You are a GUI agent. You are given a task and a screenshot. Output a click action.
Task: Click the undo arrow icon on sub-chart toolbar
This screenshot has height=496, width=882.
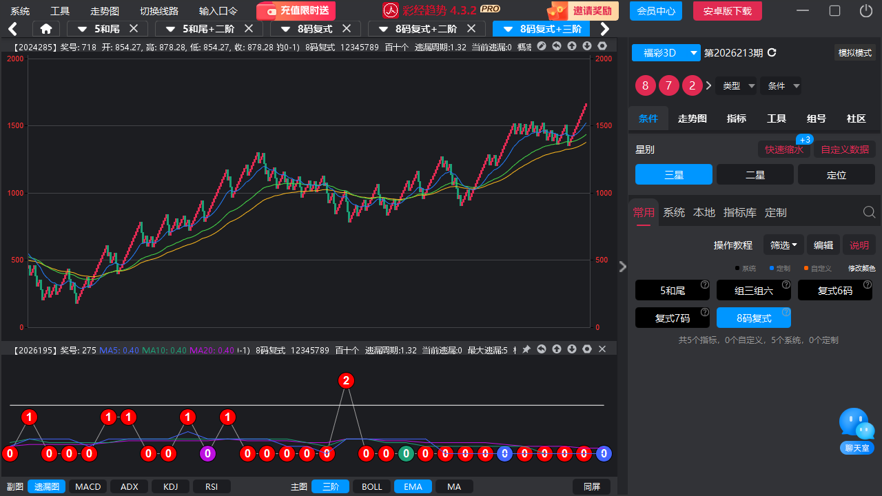(542, 349)
